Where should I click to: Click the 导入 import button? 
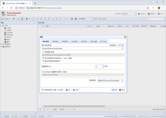click(x=68, y=90)
